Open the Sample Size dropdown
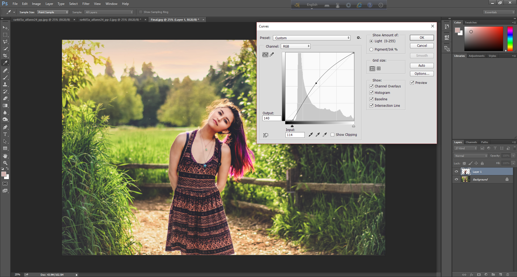The width and height of the screenshot is (517, 277). (x=53, y=12)
